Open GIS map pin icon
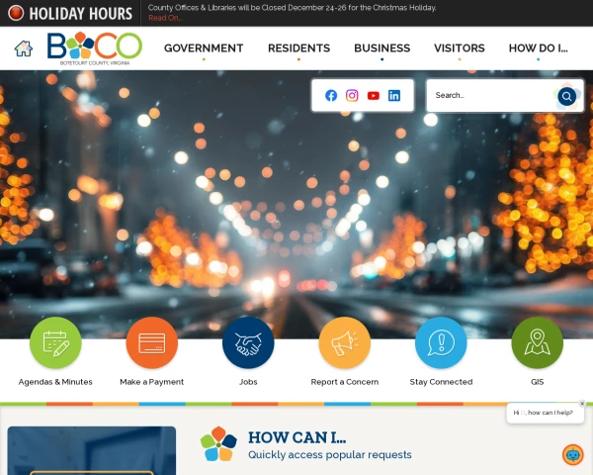This screenshot has width=593, height=475. pyautogui.click(x=538, y=342)
